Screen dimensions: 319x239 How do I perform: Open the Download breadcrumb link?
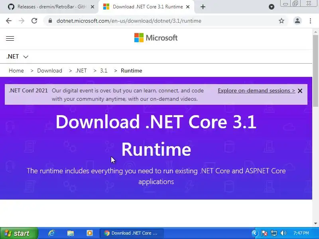click(49, 71)
